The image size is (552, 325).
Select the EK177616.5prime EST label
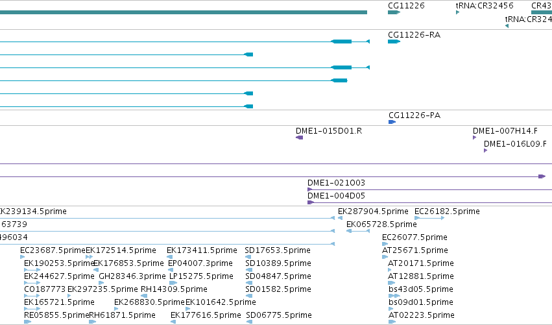(206, 315)
